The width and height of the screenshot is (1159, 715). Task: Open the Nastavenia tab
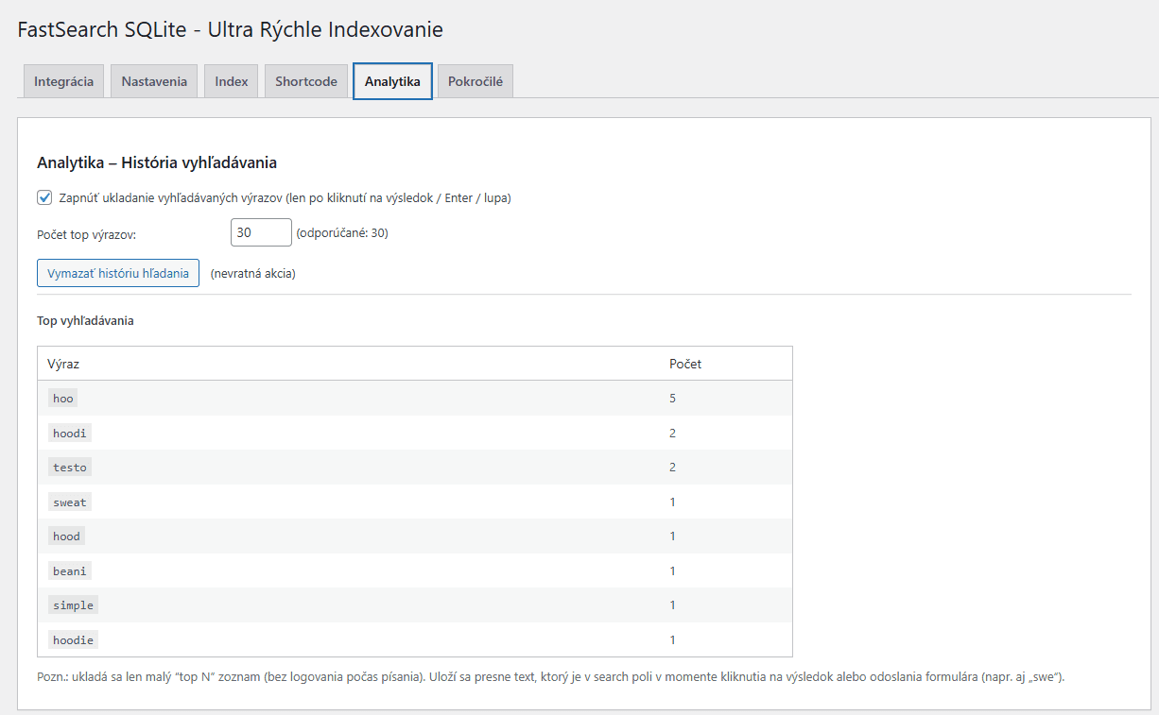pos(153,81)
